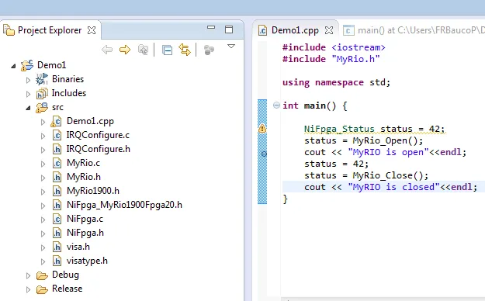
Task: Click the Forward yellow arrow in Project Explorer
Action: coord(125,50)
